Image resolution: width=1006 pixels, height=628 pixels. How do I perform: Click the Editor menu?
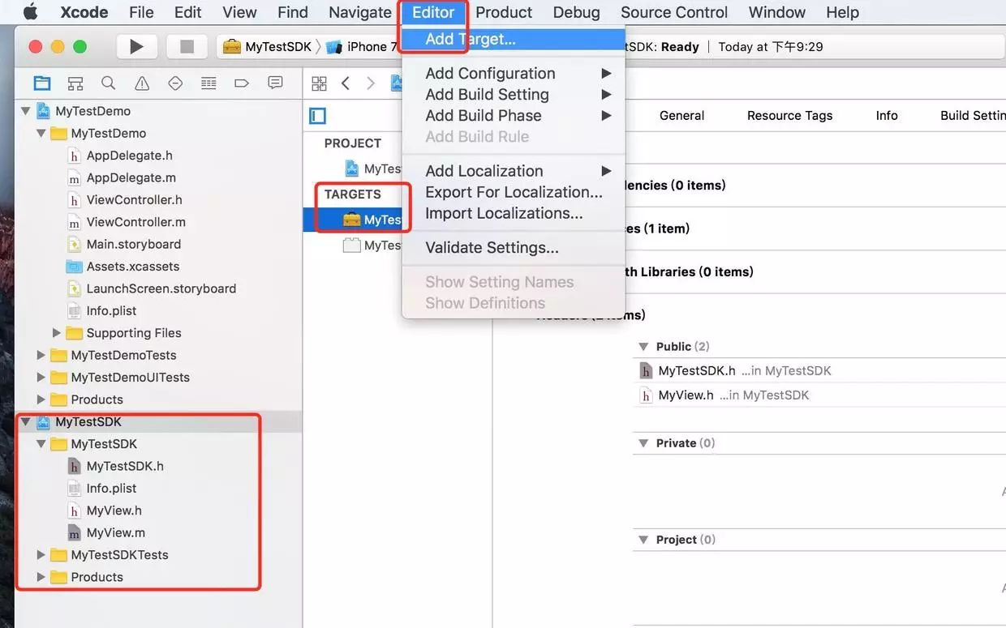tap(433, 12)
